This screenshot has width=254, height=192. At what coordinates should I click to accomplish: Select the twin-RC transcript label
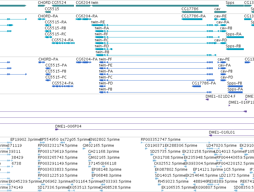(102, 40)
